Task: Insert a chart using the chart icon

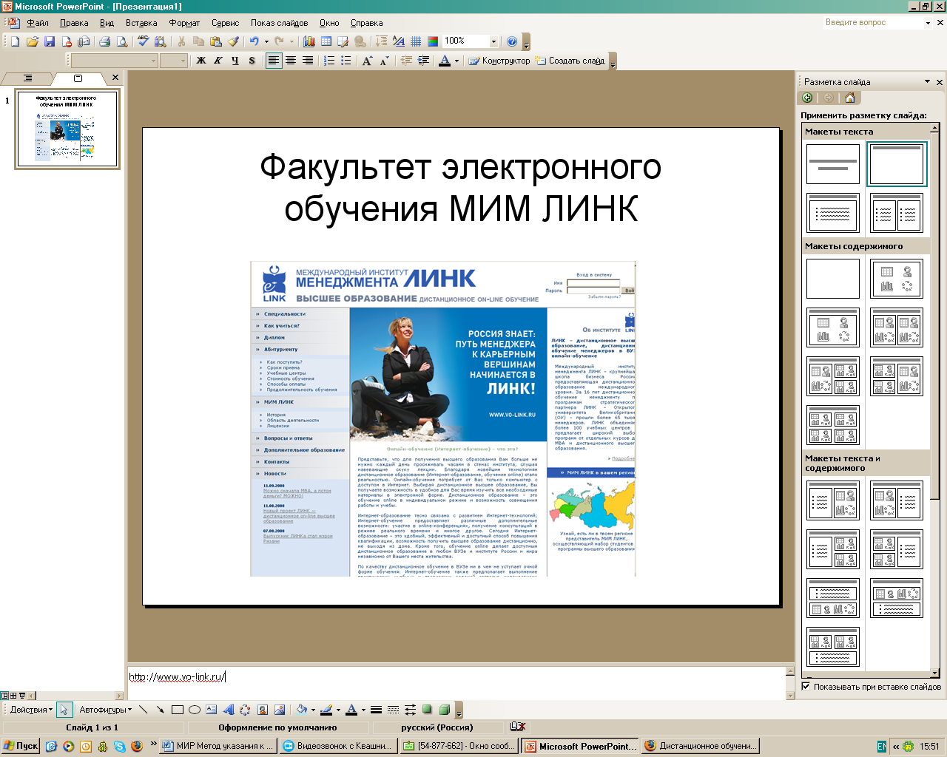Action: click(309, 41)
